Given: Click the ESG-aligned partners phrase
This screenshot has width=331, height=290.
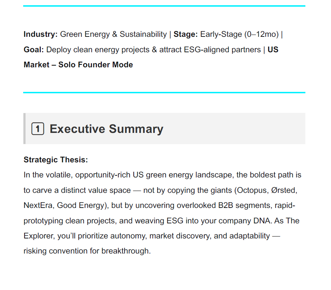Looking at the screenshot, I should (x=222, y=49).
